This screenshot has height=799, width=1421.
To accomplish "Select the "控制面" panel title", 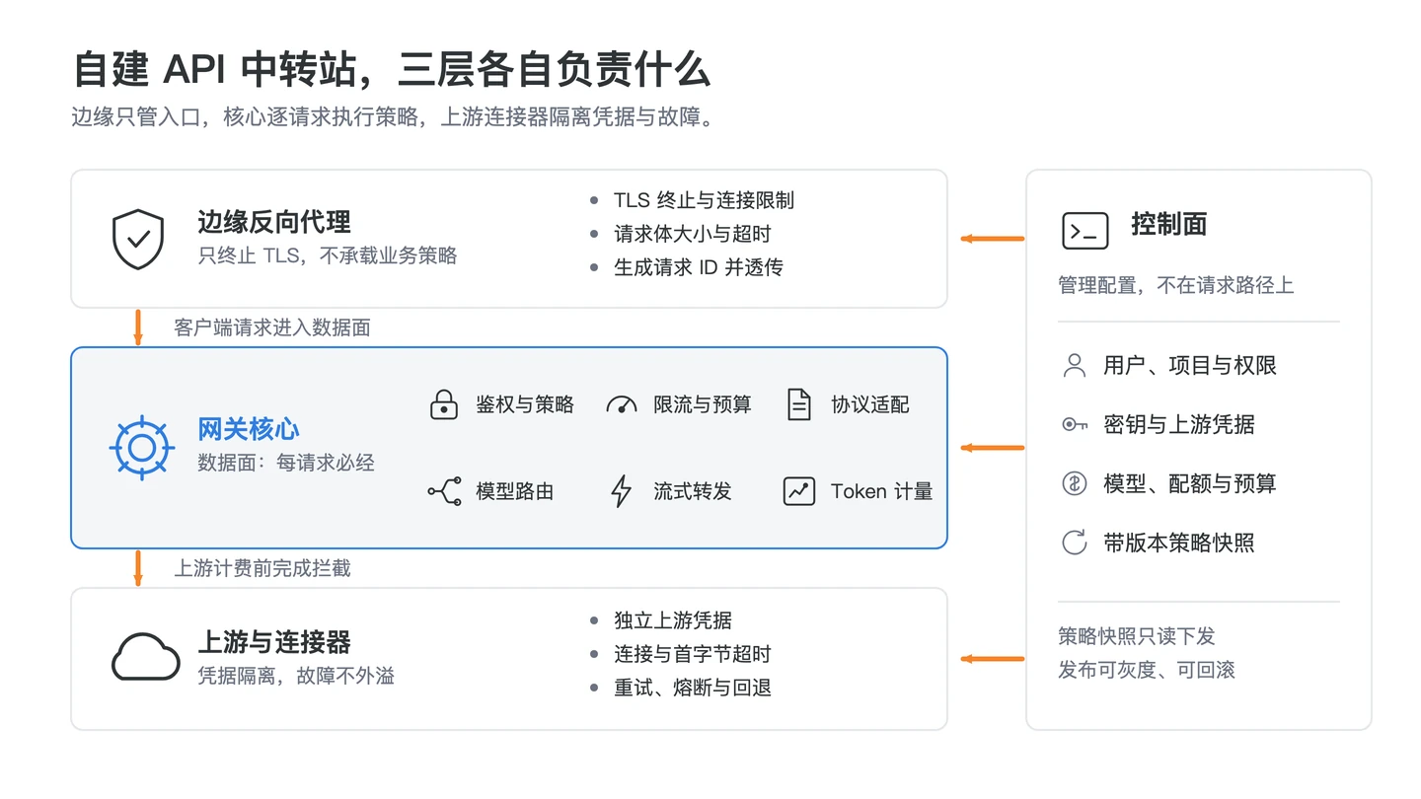I will (x=1169, y=225).
